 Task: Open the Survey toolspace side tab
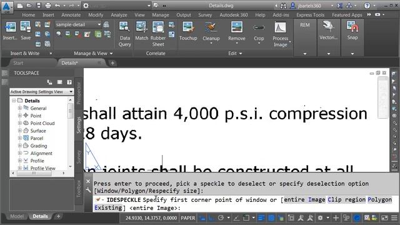coord(79,157)
